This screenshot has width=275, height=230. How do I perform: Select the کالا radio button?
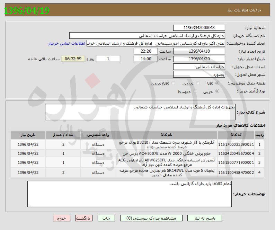(x=217, y=84)
